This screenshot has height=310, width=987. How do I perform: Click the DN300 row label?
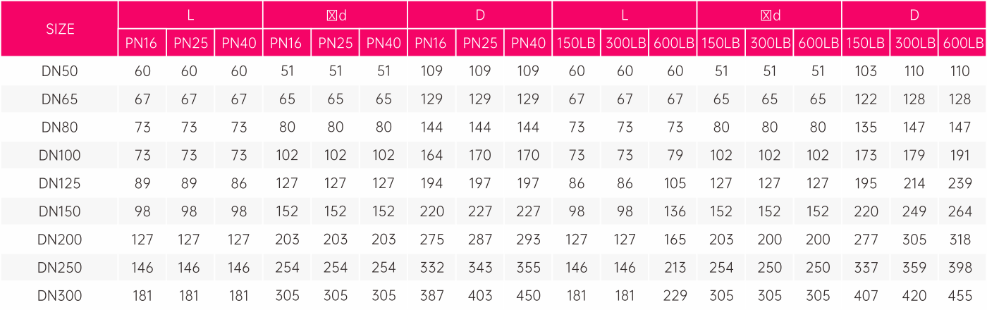pyautogui.click(x=59, y=297)
